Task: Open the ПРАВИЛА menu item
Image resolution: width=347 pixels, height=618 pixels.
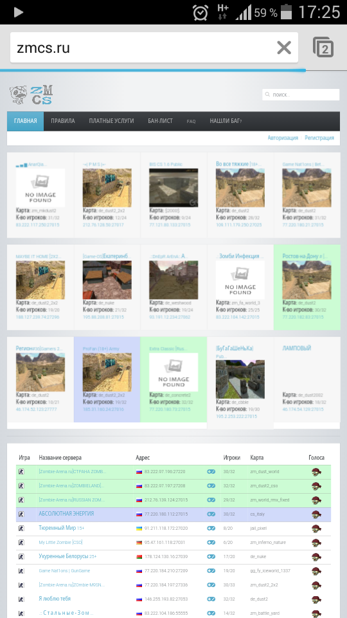Action: point(63,121)
